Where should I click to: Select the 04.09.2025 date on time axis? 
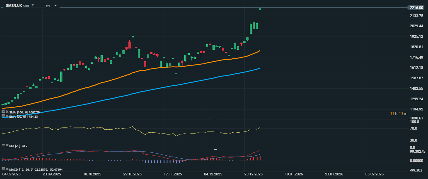point(11,174)
